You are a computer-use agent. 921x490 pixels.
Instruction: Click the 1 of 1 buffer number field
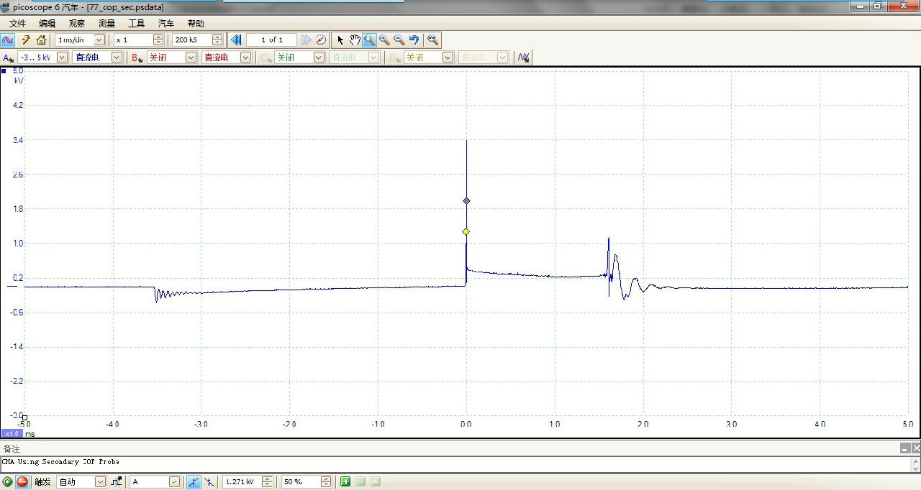tap(271, 40)
